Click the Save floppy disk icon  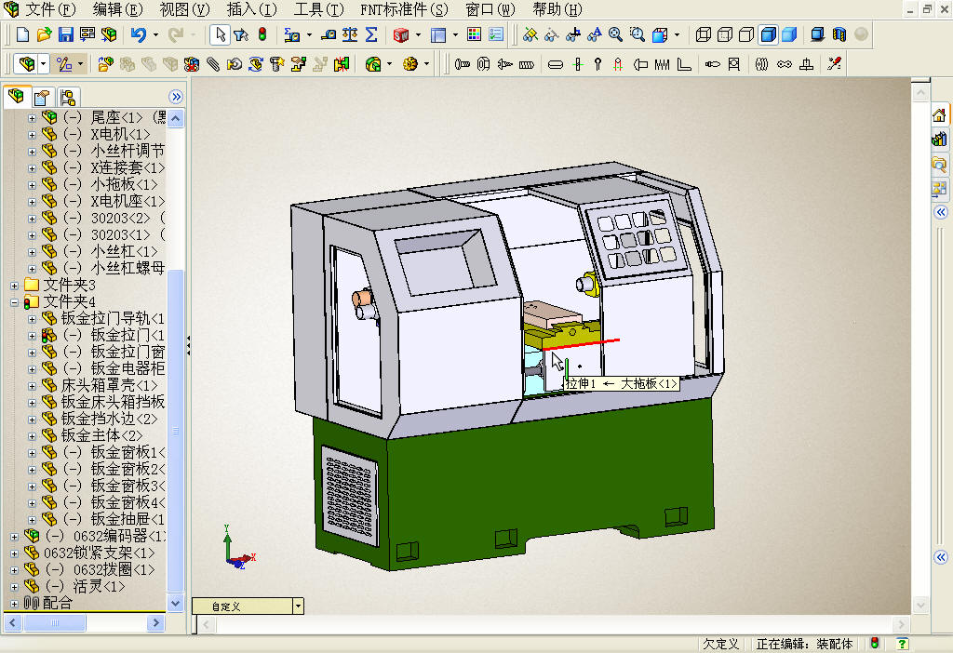coord(66,34)
